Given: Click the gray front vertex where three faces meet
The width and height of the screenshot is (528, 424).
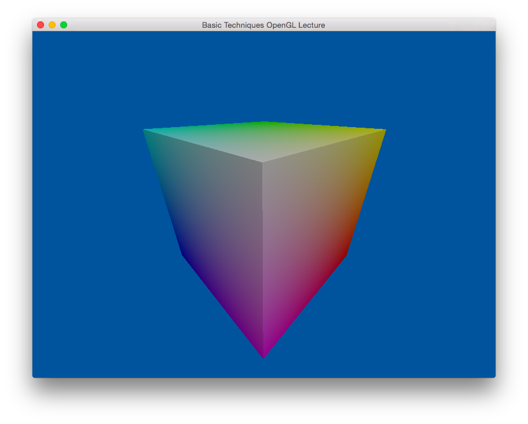Looking at the screenshot, I should pos(262,162).
